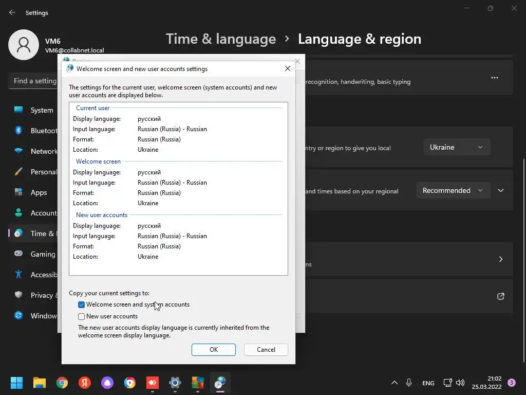Screen dimensions: 526x395
Task: Open the Ukraine country dropdown
Action: [457, 147]
